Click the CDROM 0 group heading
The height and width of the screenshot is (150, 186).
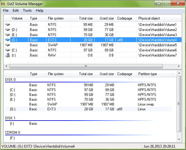[x=13, y=133]
